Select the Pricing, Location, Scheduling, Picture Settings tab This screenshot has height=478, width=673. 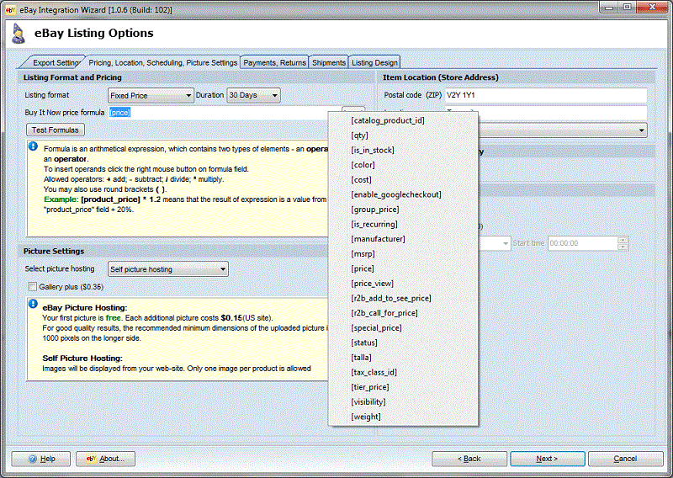(162, 63)
